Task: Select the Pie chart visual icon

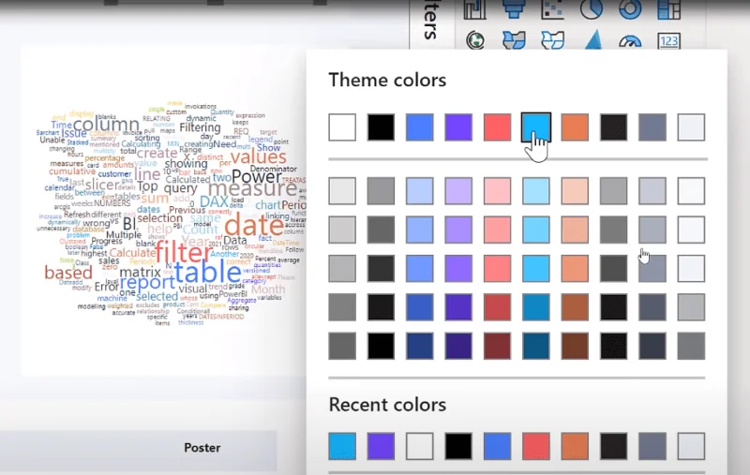Action: (592, 8)
